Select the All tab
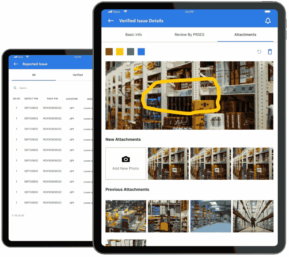Viewport: 289px width, 257px height. pyautogui.click(x=34, y=75)
